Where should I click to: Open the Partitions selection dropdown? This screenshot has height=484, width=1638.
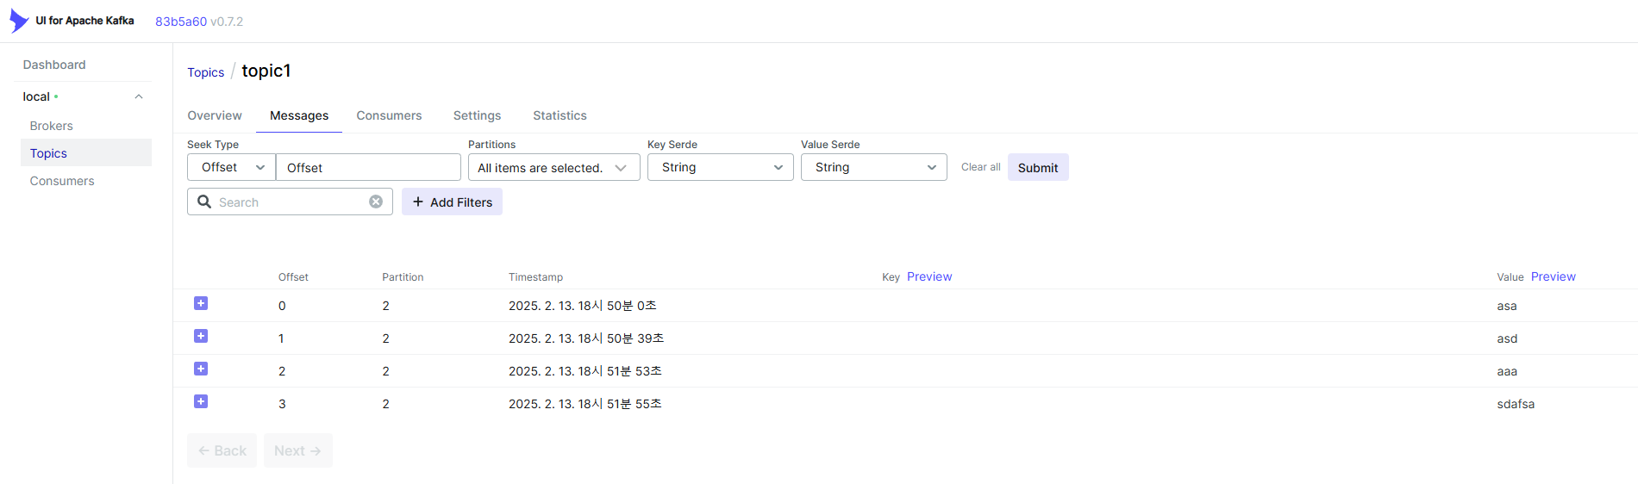pyautogui.click(x=553, y=167)
